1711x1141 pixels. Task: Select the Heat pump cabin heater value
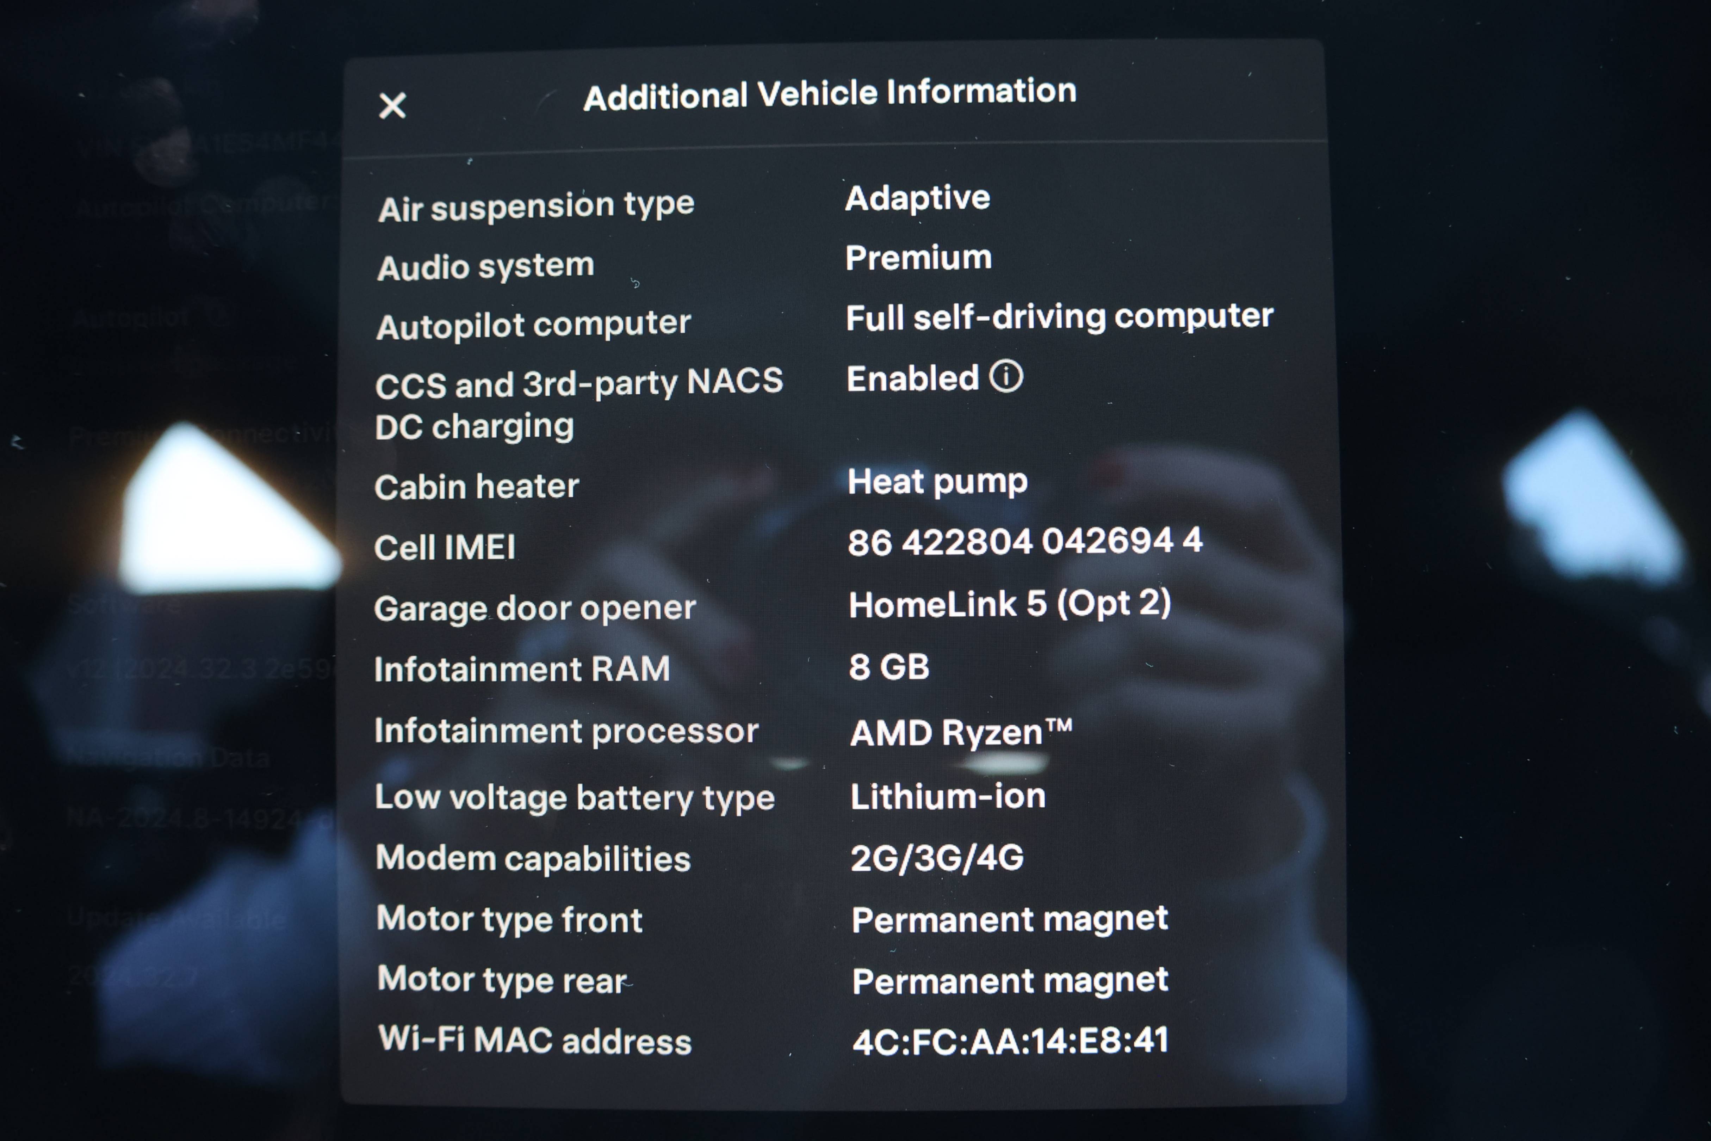(937, 481)
